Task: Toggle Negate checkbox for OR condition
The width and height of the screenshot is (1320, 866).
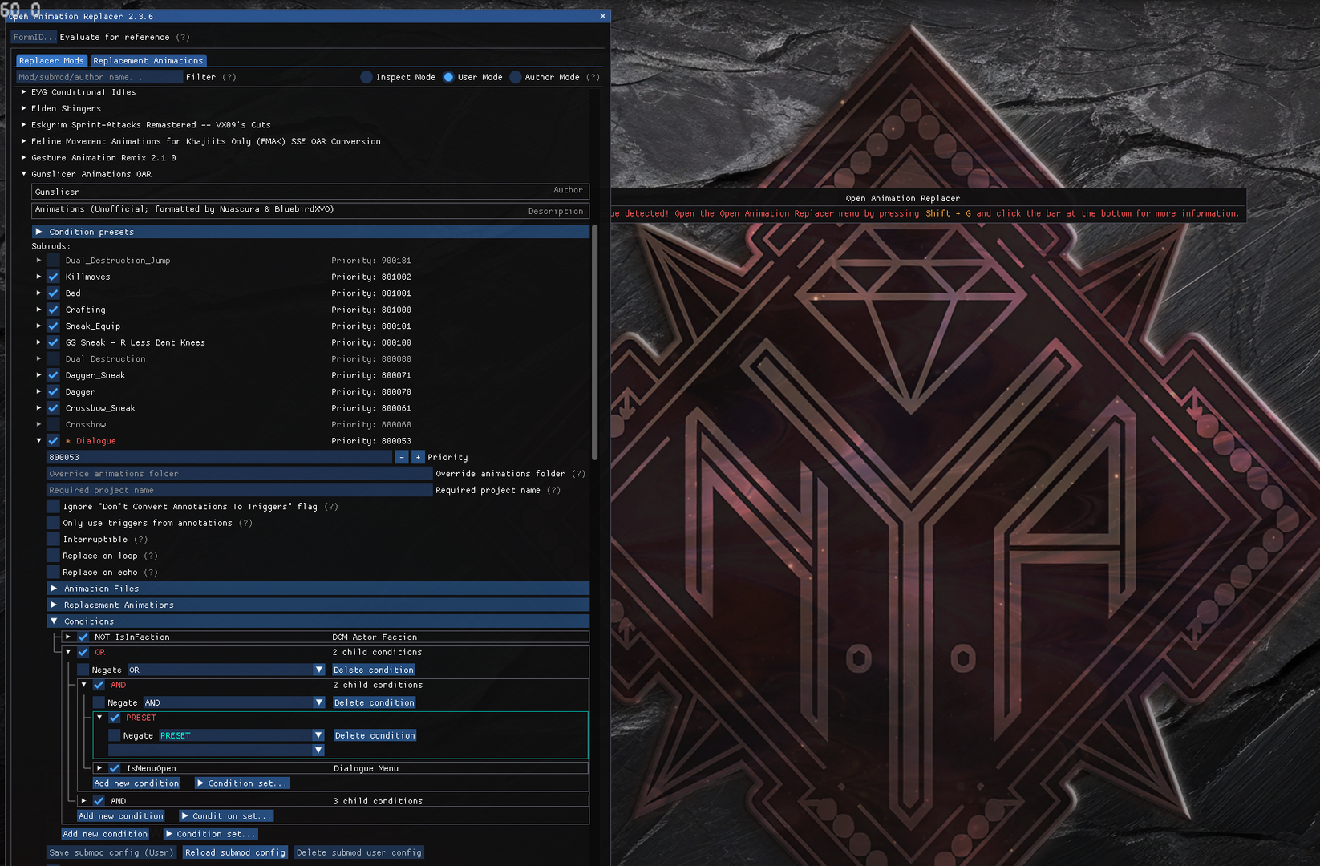Action: [x=83, y=670]
